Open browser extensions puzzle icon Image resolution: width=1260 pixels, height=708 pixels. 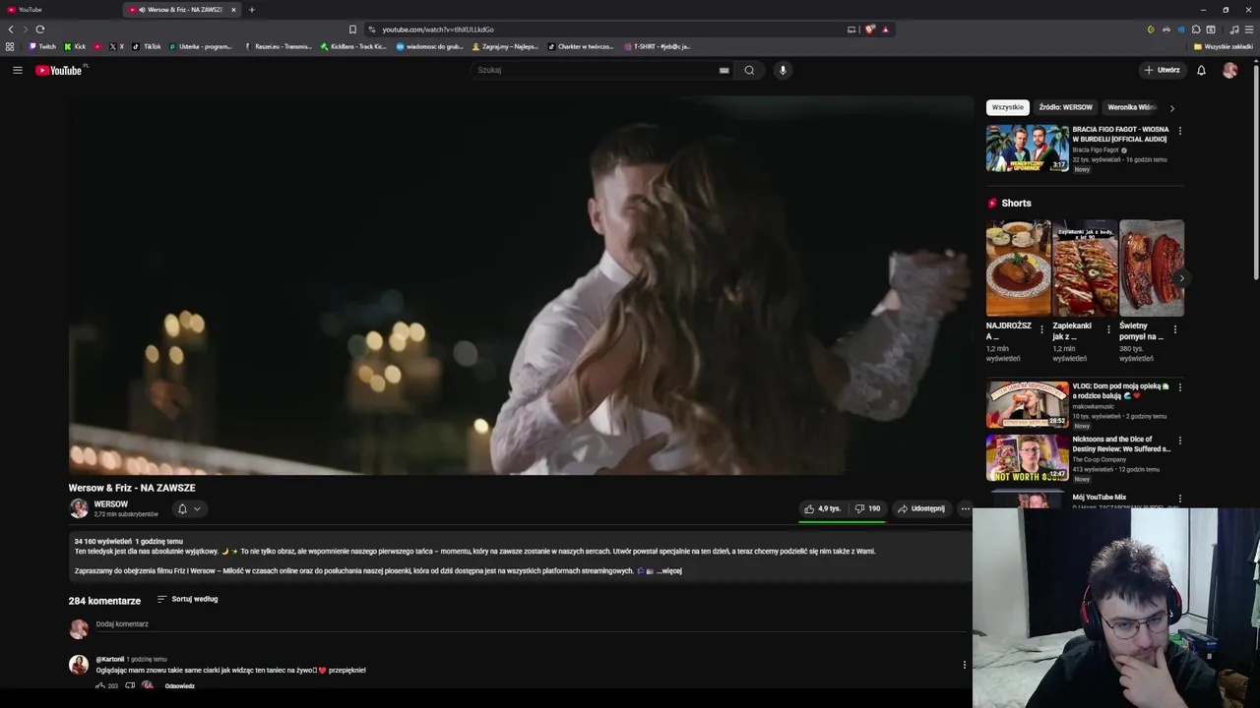(x=1196, y=29)
